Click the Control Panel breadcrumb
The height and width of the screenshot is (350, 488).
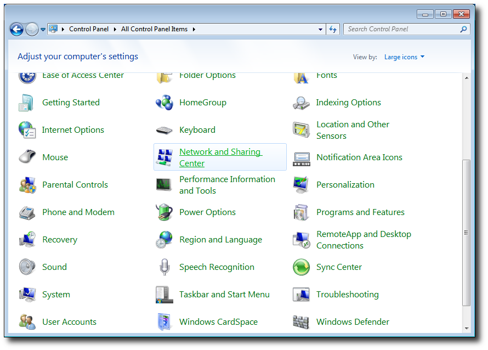point(89,29)
